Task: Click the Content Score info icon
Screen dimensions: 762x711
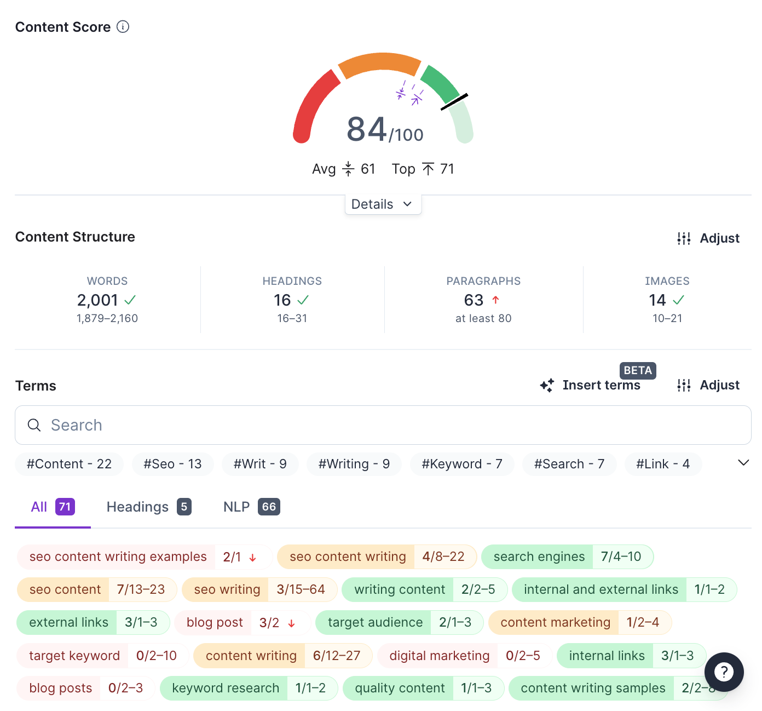Action: (123, 27)
